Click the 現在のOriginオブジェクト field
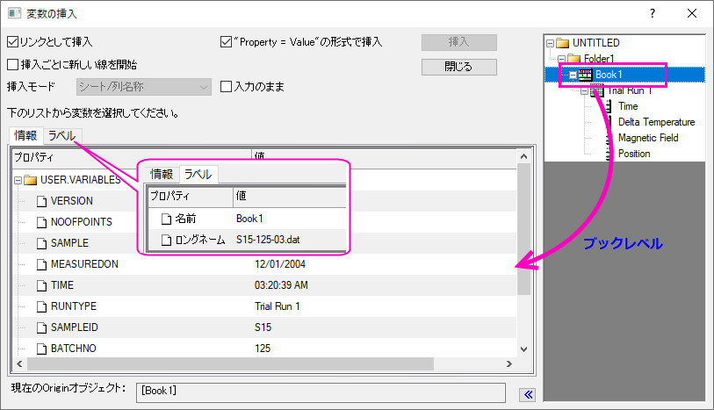Screen dimensions: 714x410 [321, 392]
